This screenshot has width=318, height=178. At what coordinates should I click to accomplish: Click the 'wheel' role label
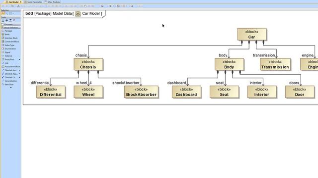tap(81, 83)
